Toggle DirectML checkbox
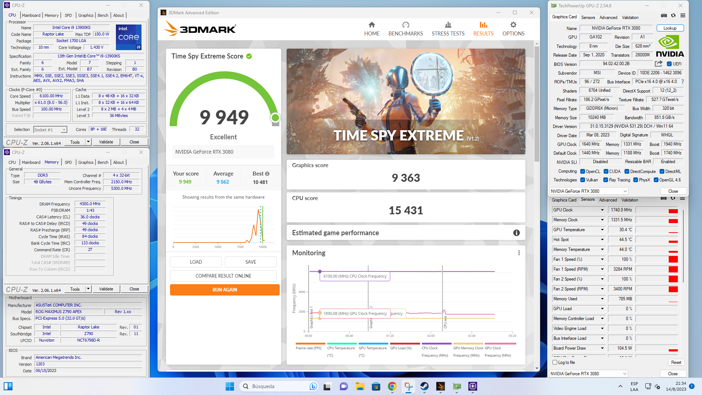This screenshot has width=702, height=395. tap(662, 172)
